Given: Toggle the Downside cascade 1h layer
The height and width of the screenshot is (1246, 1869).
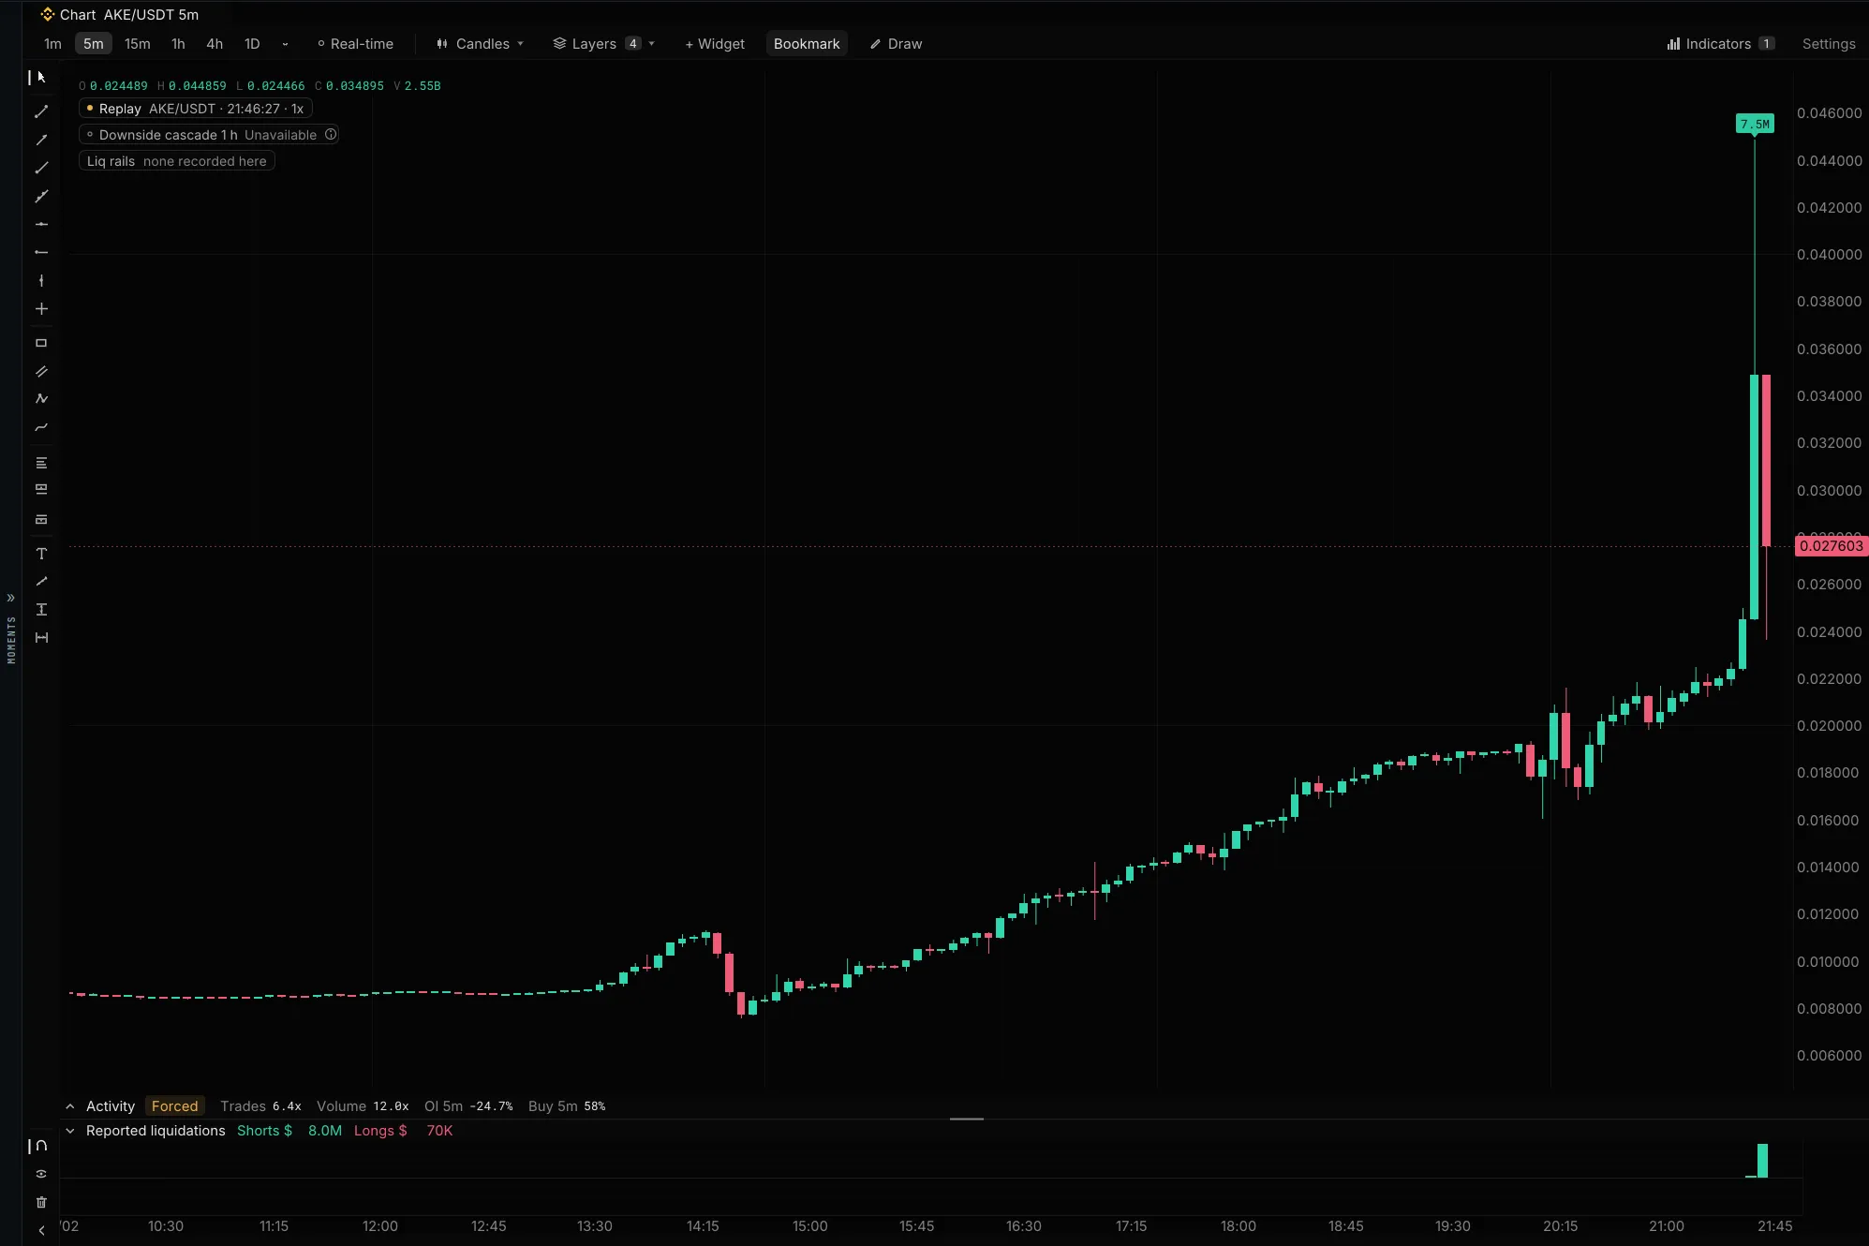Looking at the screenshot, I should coord(209,135).
